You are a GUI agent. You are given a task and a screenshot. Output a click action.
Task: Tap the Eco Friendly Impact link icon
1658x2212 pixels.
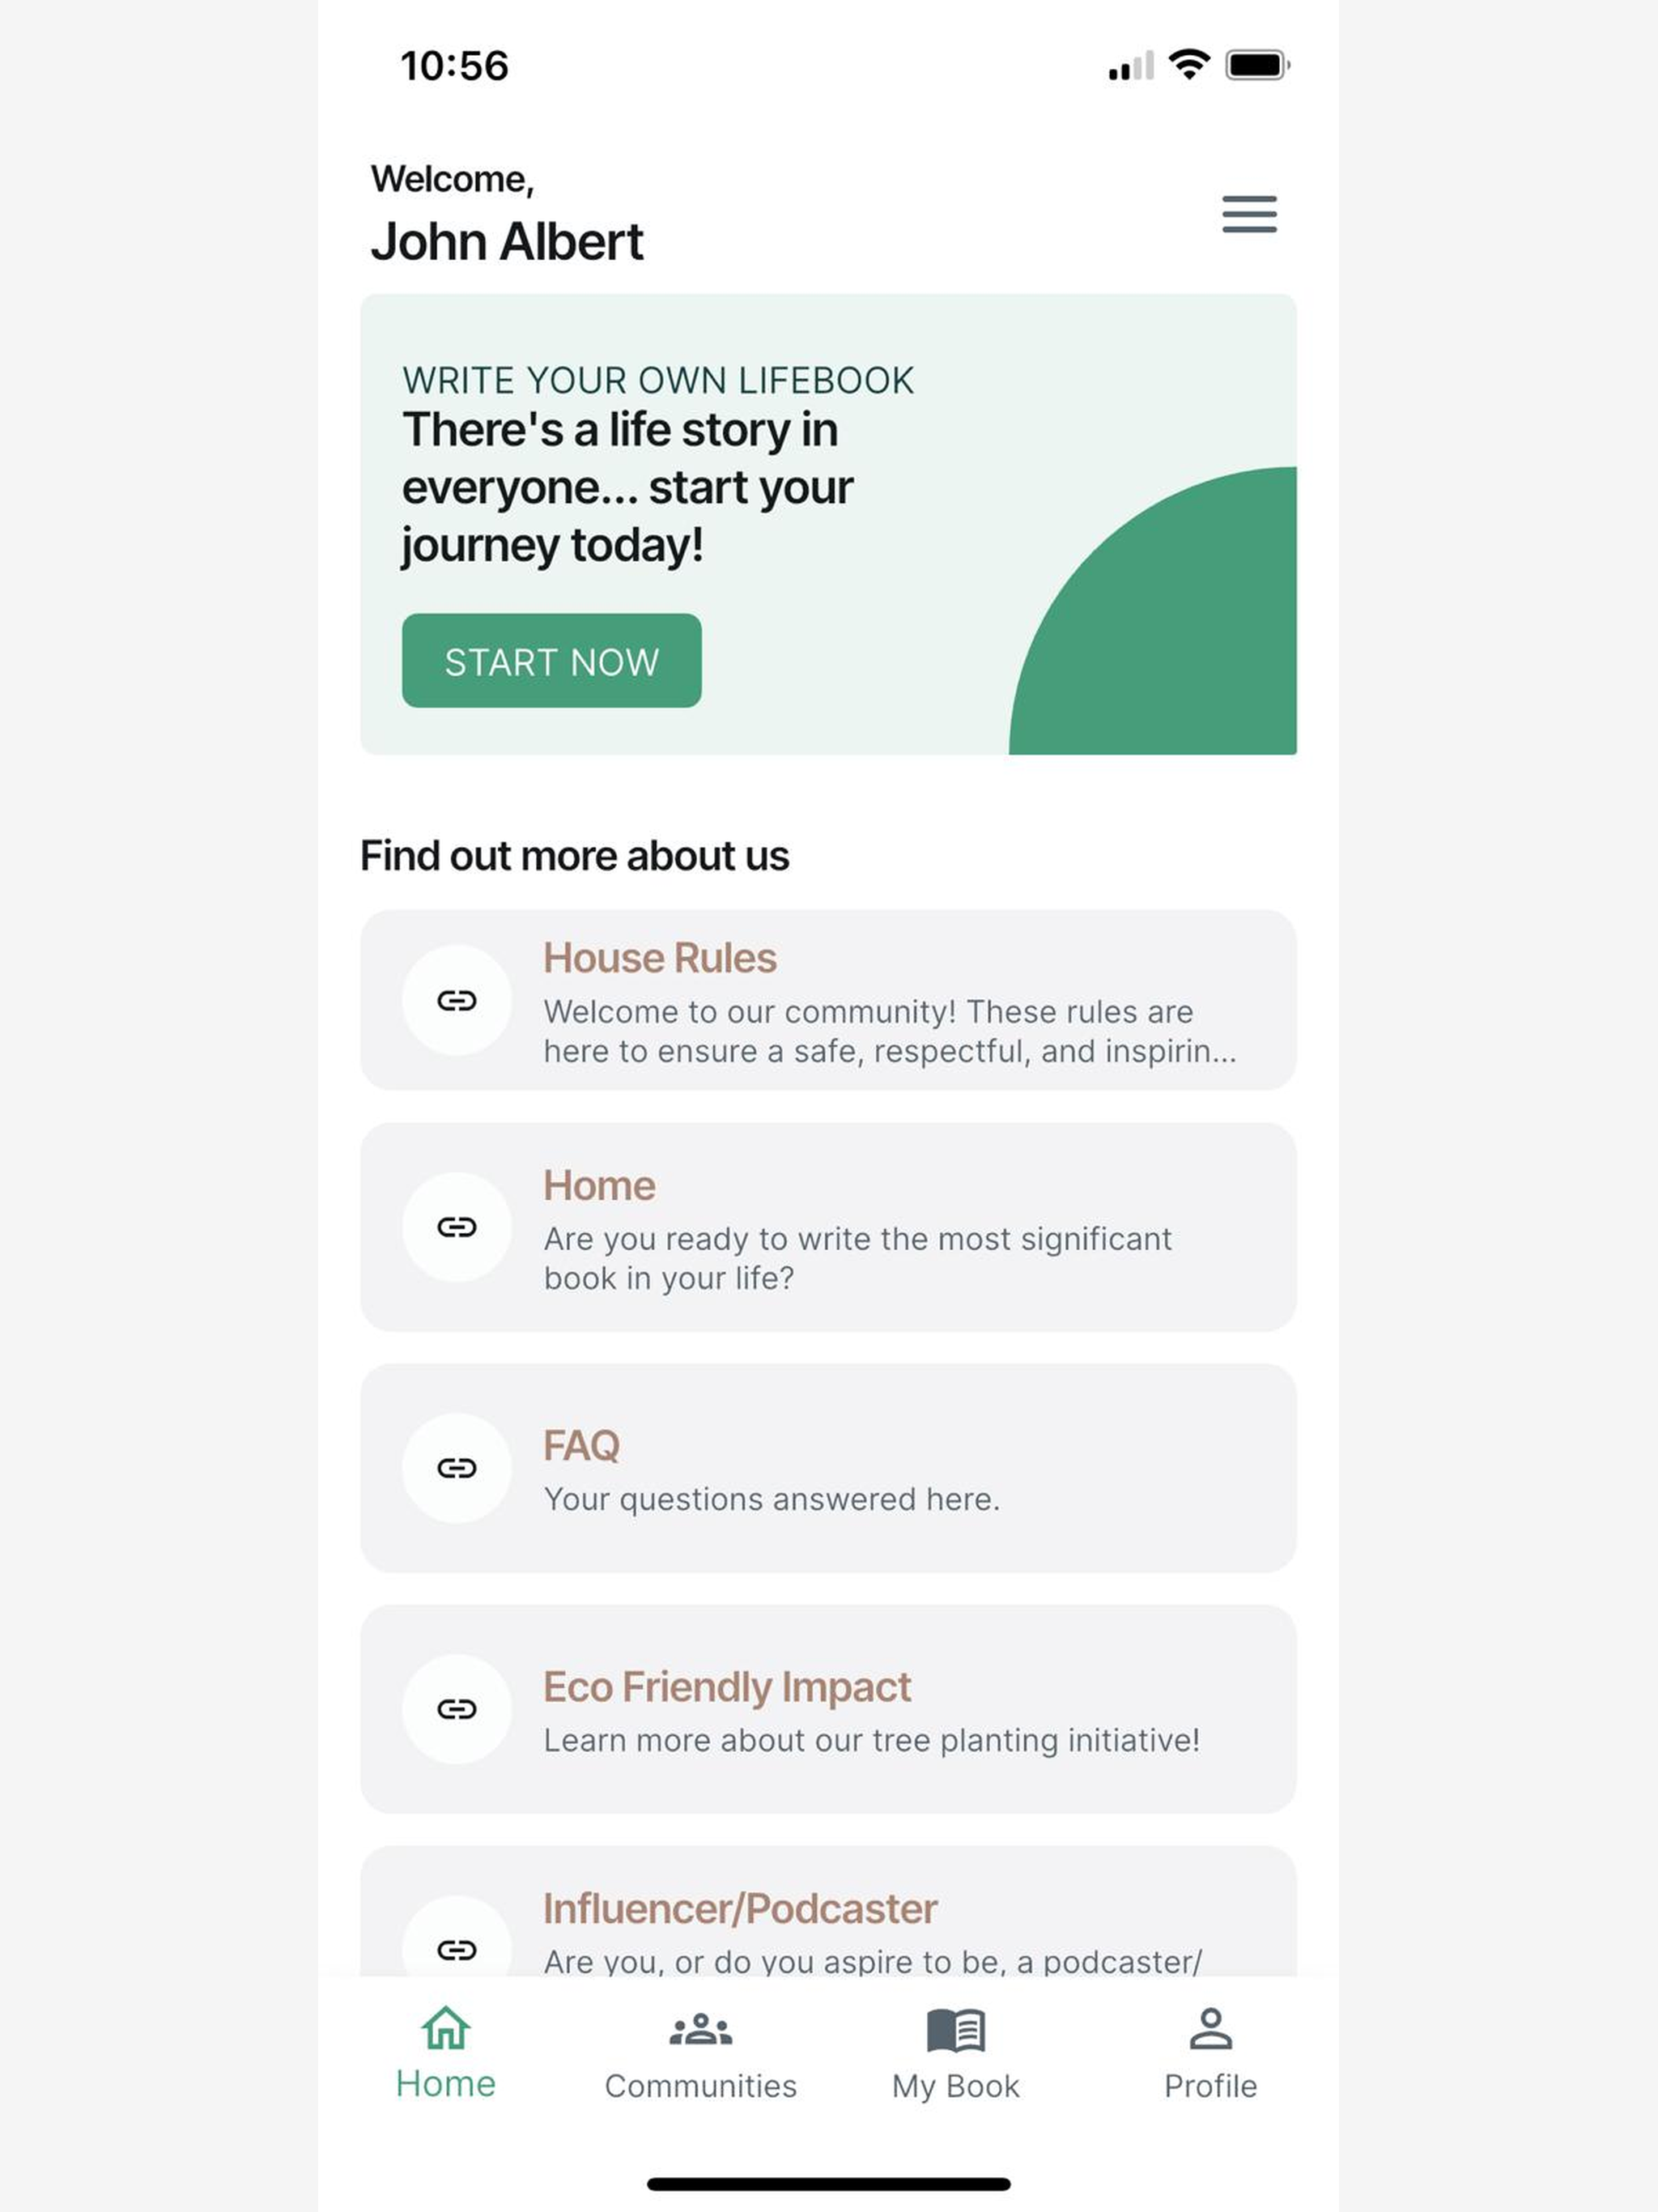[x=457, y=1708]
